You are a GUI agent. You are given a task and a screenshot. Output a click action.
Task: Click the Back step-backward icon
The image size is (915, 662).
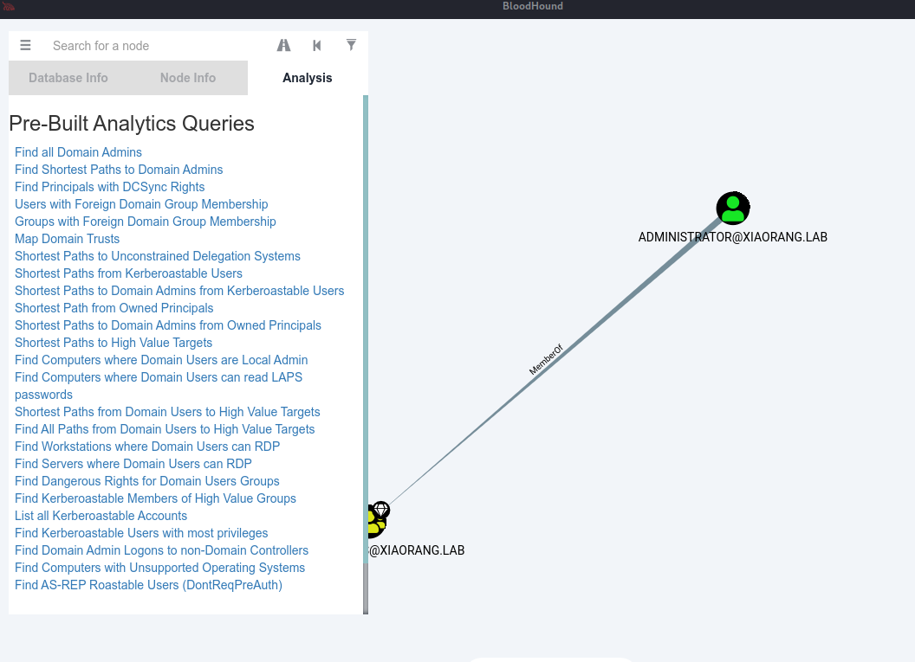coord(317,46)
